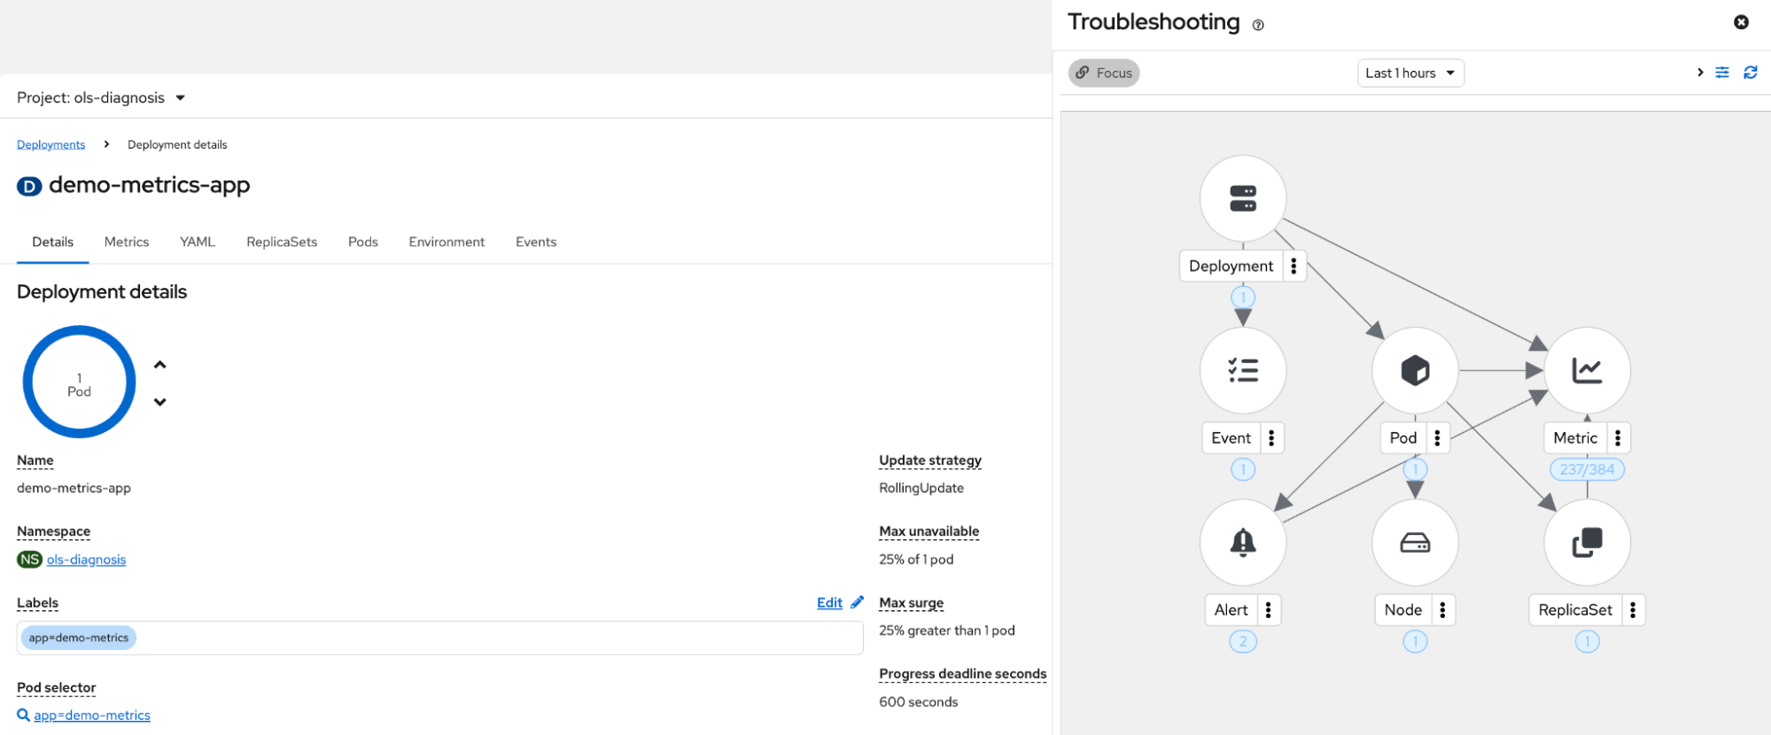Click the Update strategy field label

click(930, 460)
